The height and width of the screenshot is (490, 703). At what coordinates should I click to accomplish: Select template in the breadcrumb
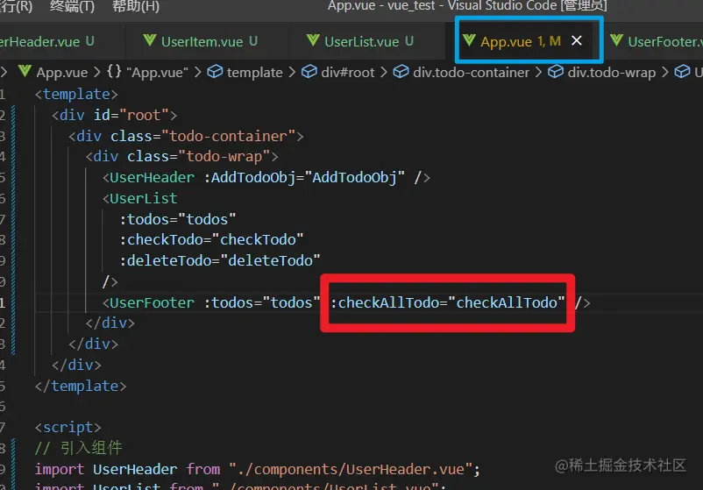255,72
